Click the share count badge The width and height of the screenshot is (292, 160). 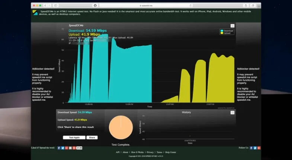(x=79, y=148)
